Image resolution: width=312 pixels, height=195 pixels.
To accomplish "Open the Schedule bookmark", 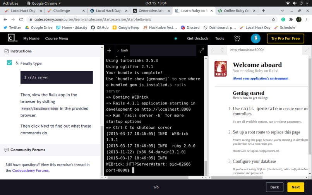I will (285, 27).
